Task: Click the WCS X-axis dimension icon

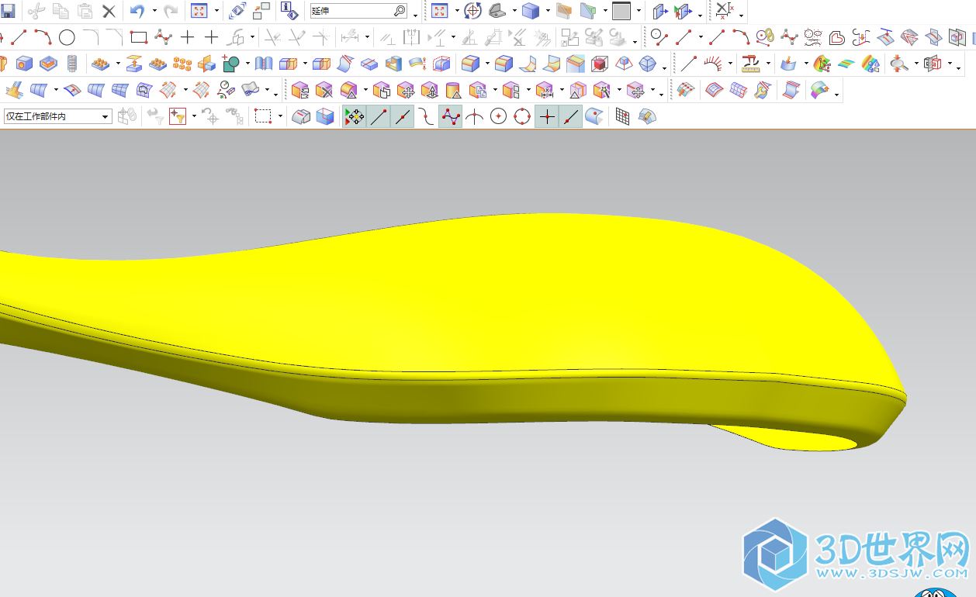Action: [723, 11]
